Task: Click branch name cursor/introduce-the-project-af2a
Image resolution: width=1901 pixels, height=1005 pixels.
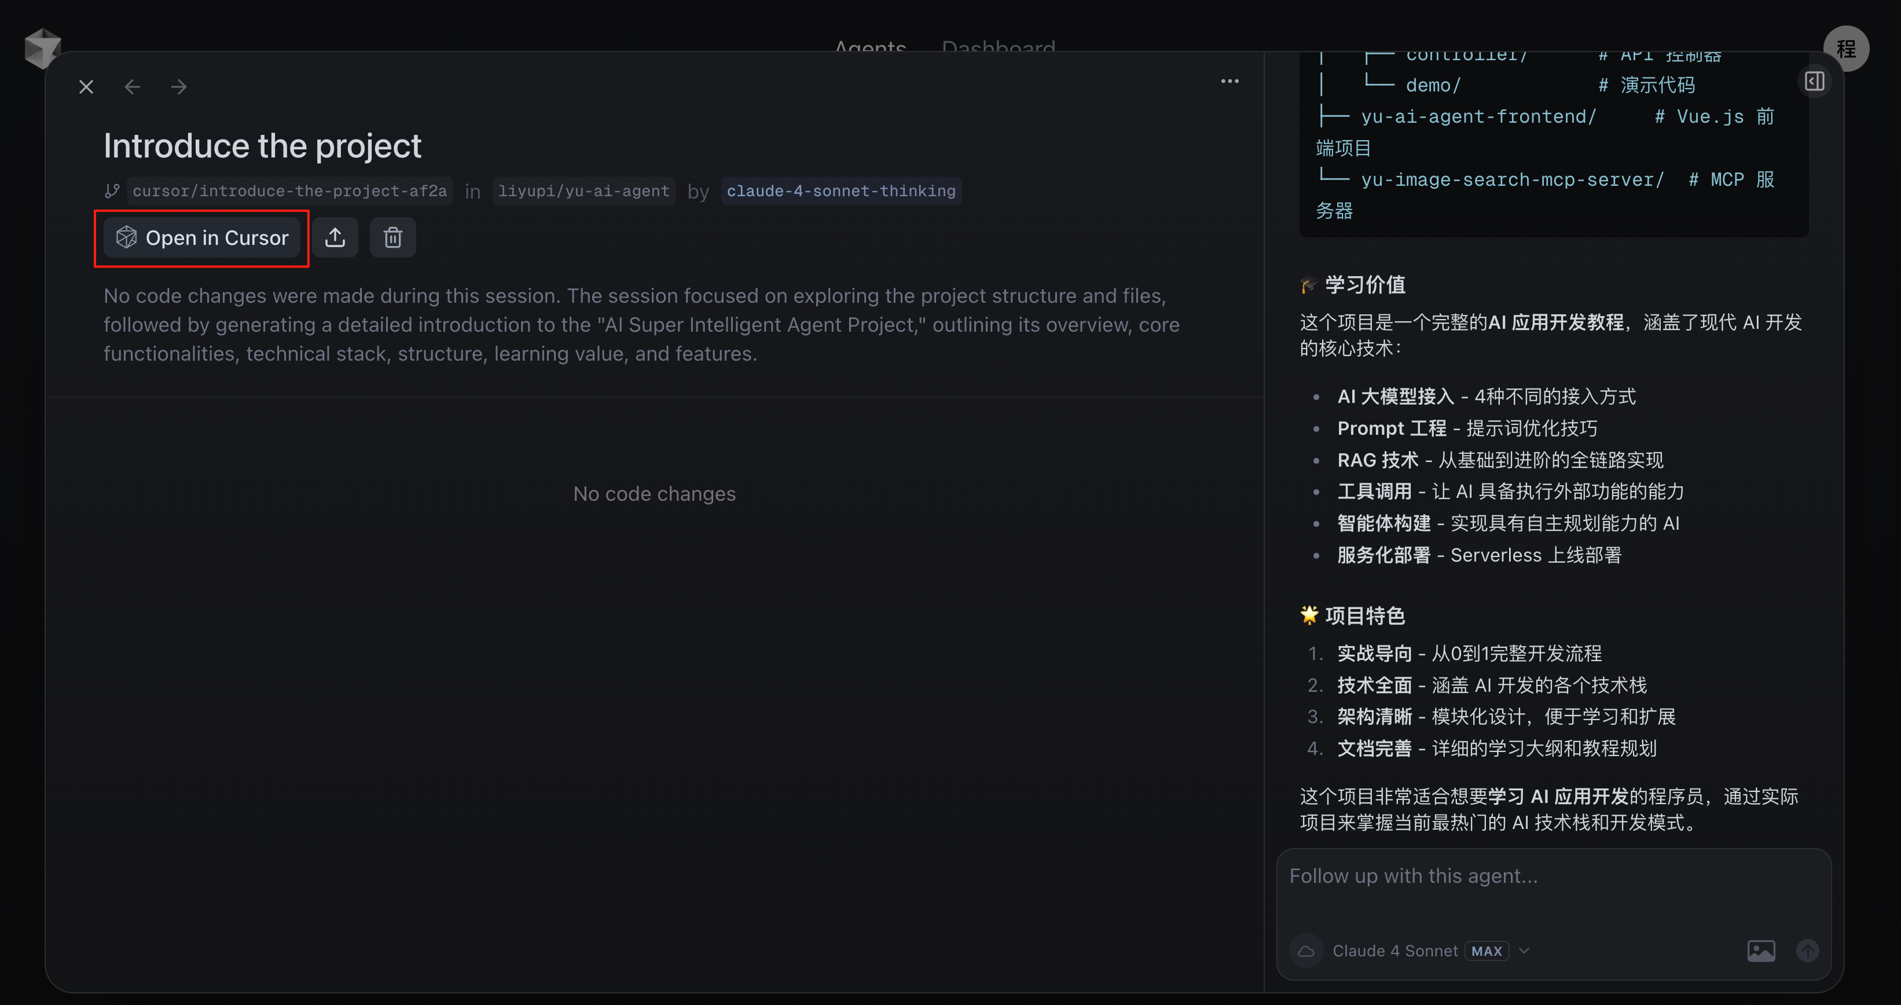Action: (289, 191)
